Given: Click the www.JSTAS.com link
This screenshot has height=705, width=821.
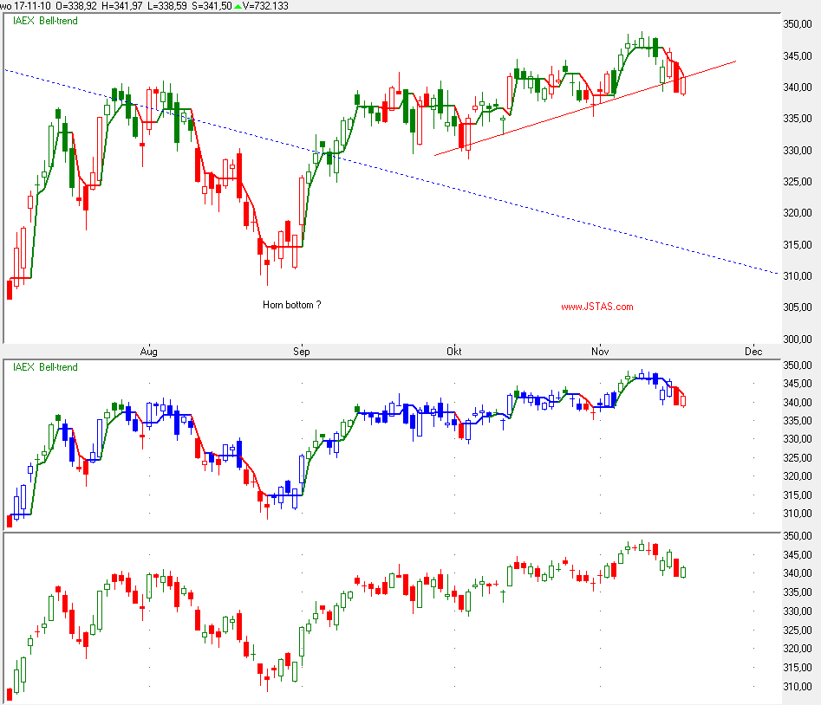Looking at the screenshot, I should point(596,307).
